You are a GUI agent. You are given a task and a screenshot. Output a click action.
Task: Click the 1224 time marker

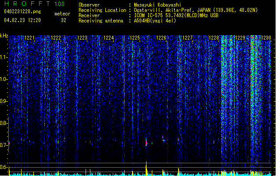point(109,37)
